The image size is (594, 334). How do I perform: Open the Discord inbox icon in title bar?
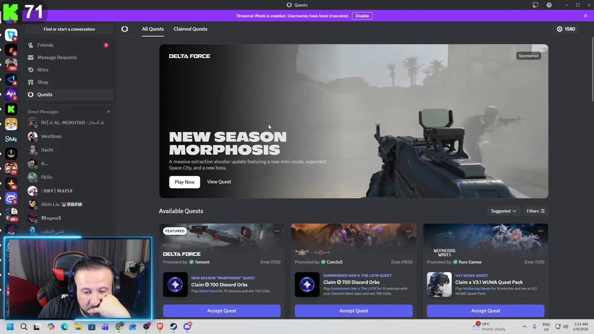click(536, 5)
